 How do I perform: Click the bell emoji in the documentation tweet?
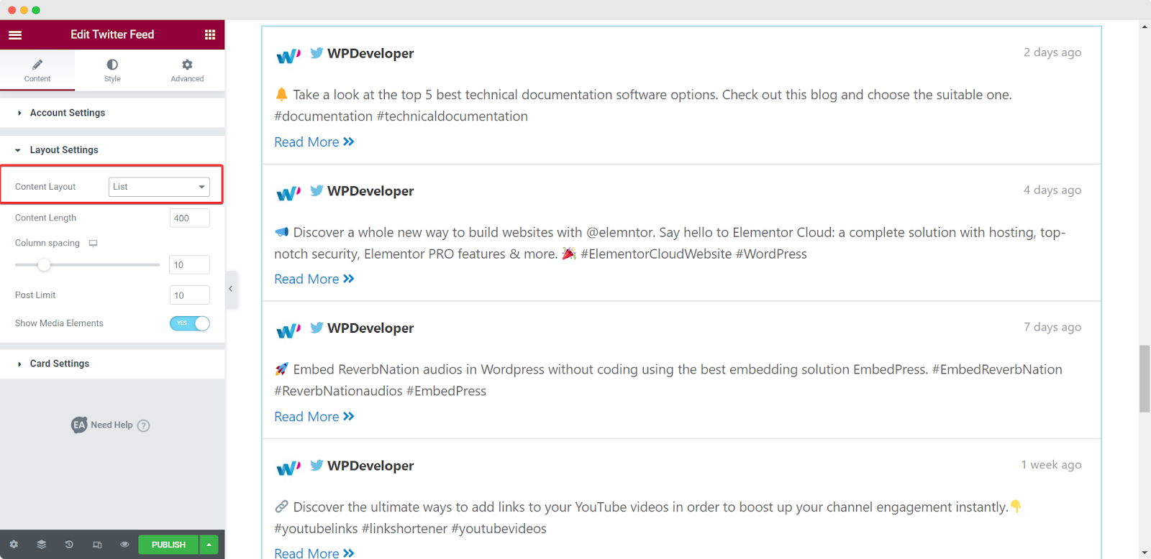coord(281,94)
